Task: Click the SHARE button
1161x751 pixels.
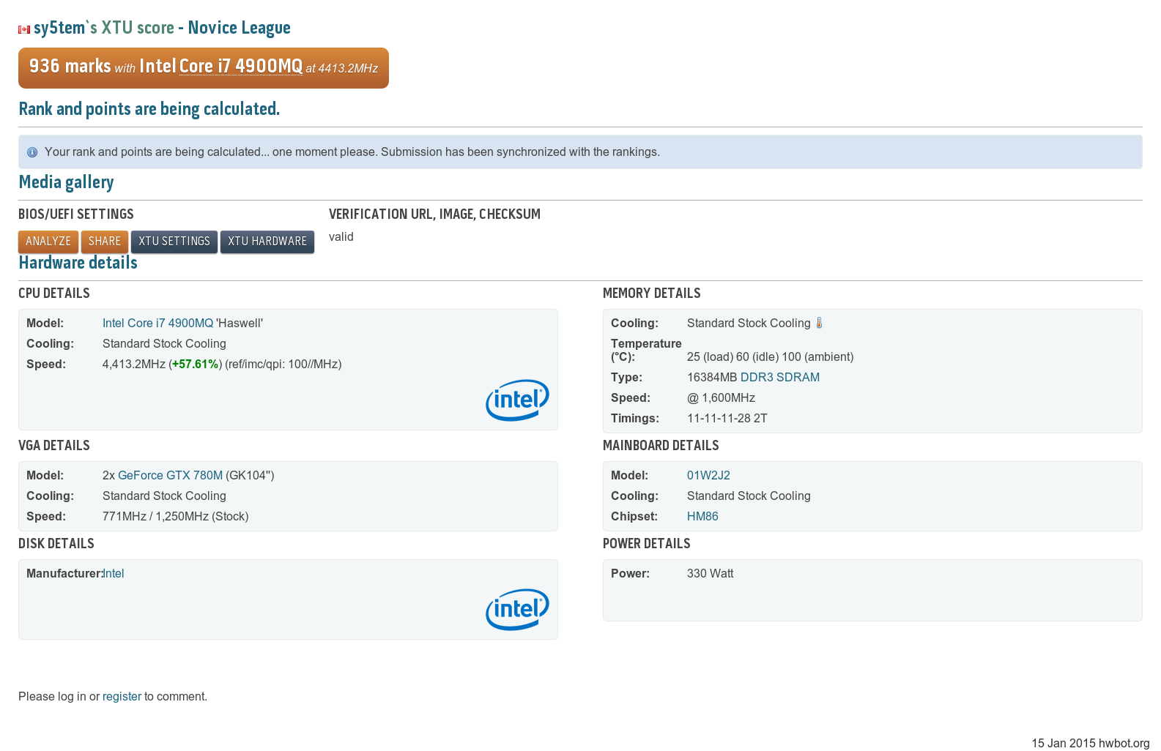Action: 105,242
